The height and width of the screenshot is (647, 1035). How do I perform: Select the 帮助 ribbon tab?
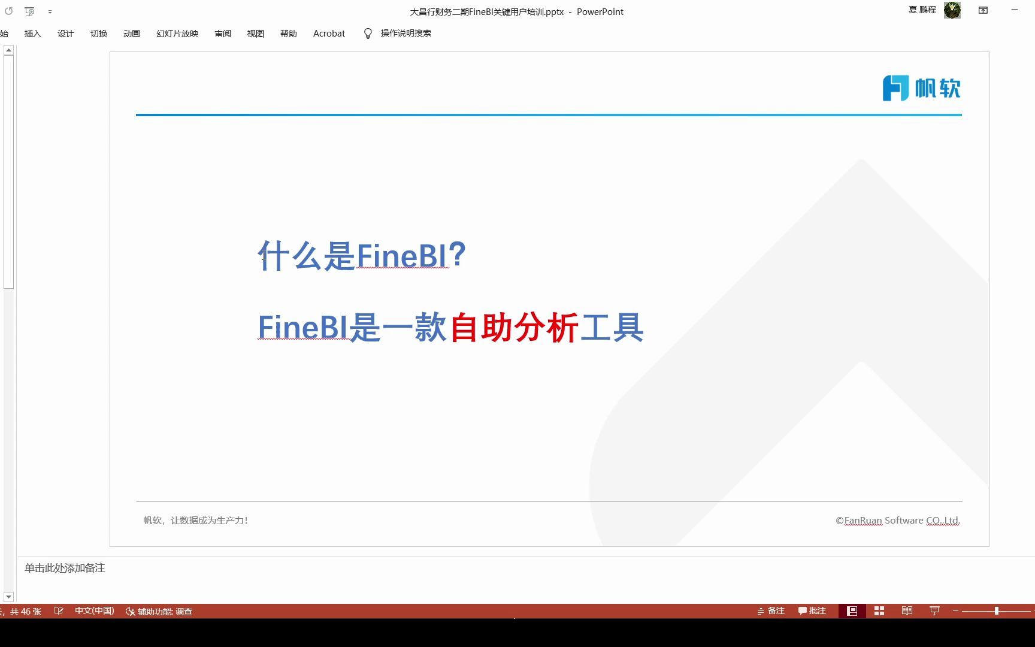pyautogui.click(x=288, y=34)
